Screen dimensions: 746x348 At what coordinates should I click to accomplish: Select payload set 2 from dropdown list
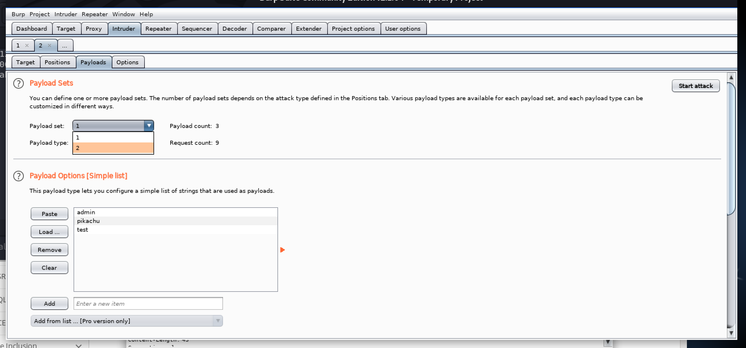point(113,148)
